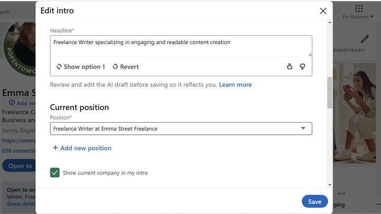381x214 pixels.
Task: Uncheck Show current company in my intro
Action: [x=55, y=172]
